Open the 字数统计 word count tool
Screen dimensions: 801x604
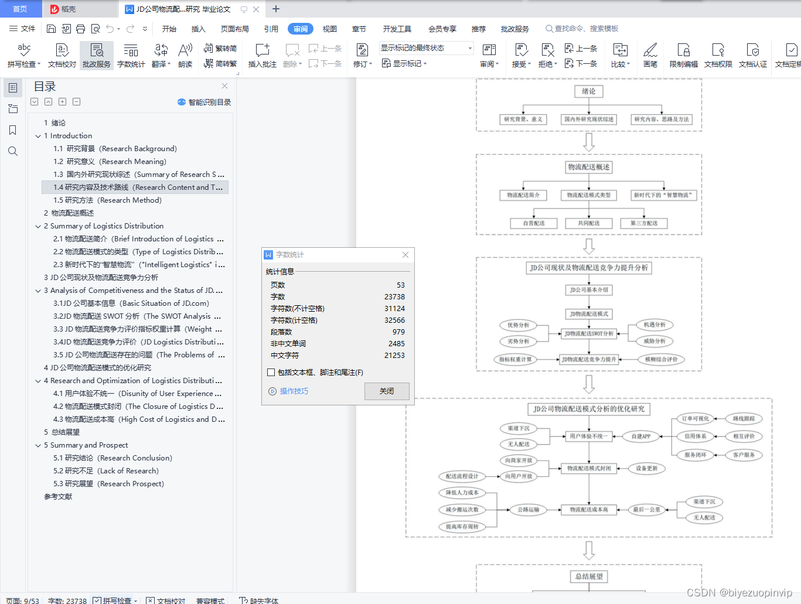[x=131, y=56]
